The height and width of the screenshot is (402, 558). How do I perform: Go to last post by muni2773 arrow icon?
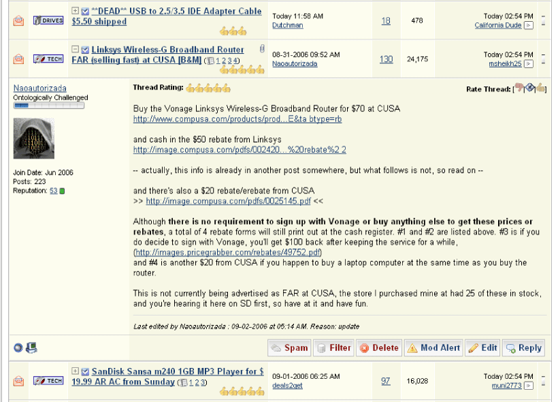pos(529,386)
